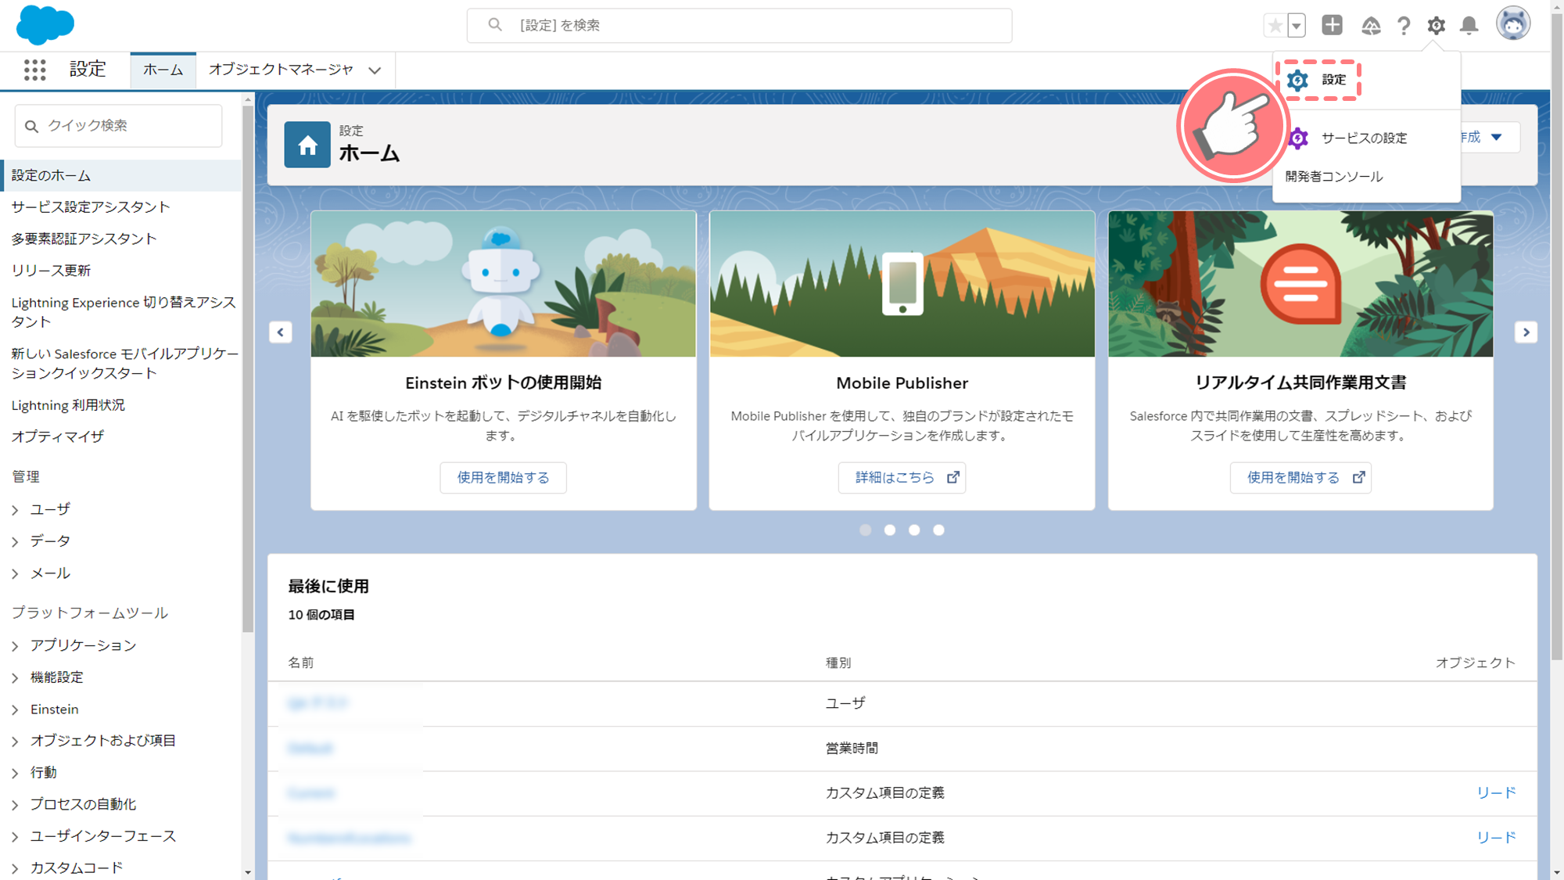Click the Salesforce cloud logo

45,24
